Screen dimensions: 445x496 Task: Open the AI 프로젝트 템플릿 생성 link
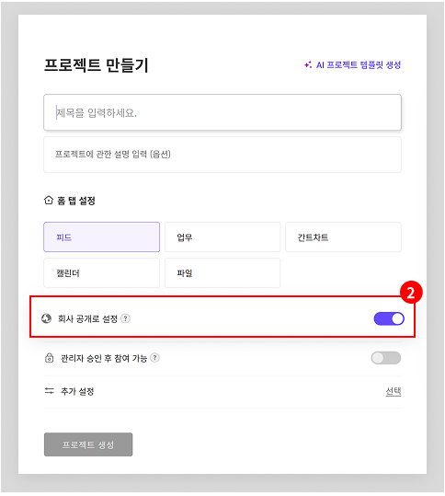tap(359, 64)
